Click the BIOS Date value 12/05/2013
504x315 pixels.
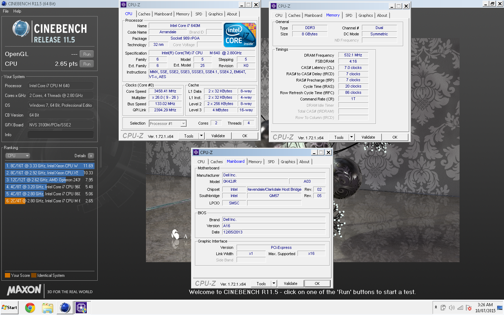point(274,232)
